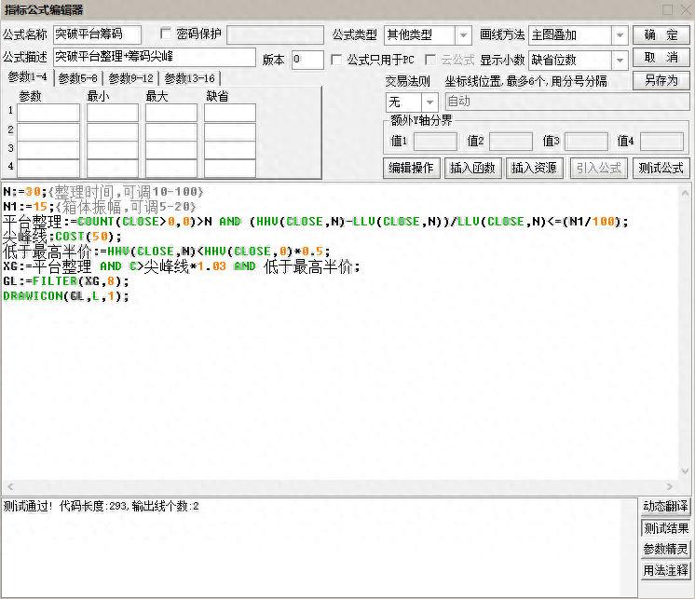Click row 1 最大 value field
695x599 pixels.
pyautogui.click(x=171, y=113)
